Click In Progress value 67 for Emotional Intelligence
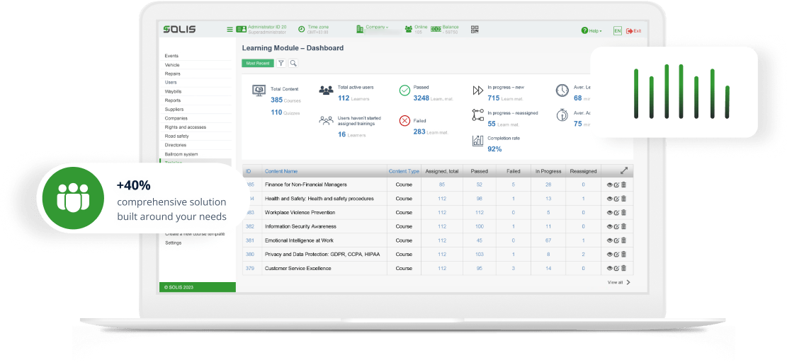 coord(548,241)
